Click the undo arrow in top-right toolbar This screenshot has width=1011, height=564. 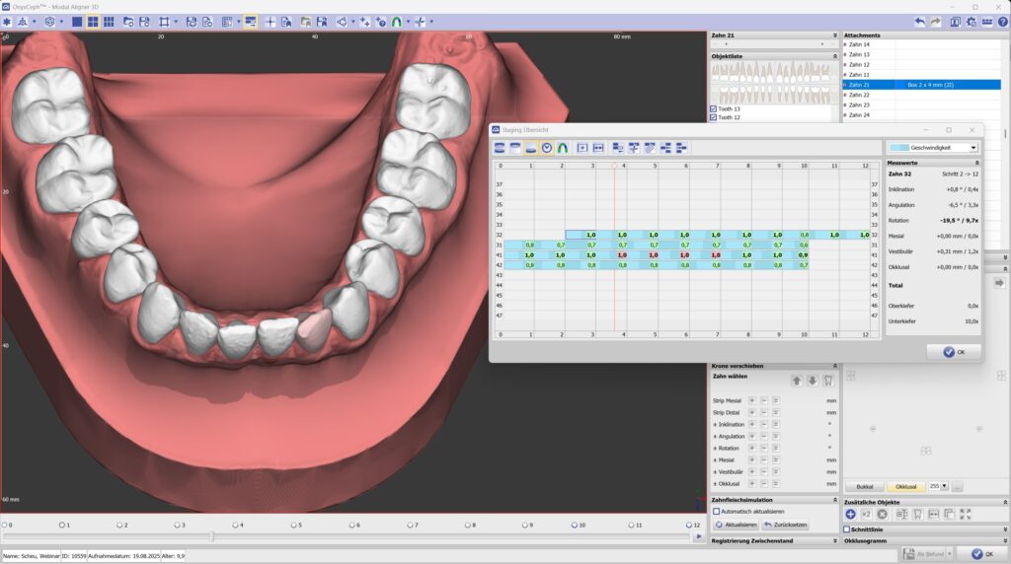pos(920,21)
